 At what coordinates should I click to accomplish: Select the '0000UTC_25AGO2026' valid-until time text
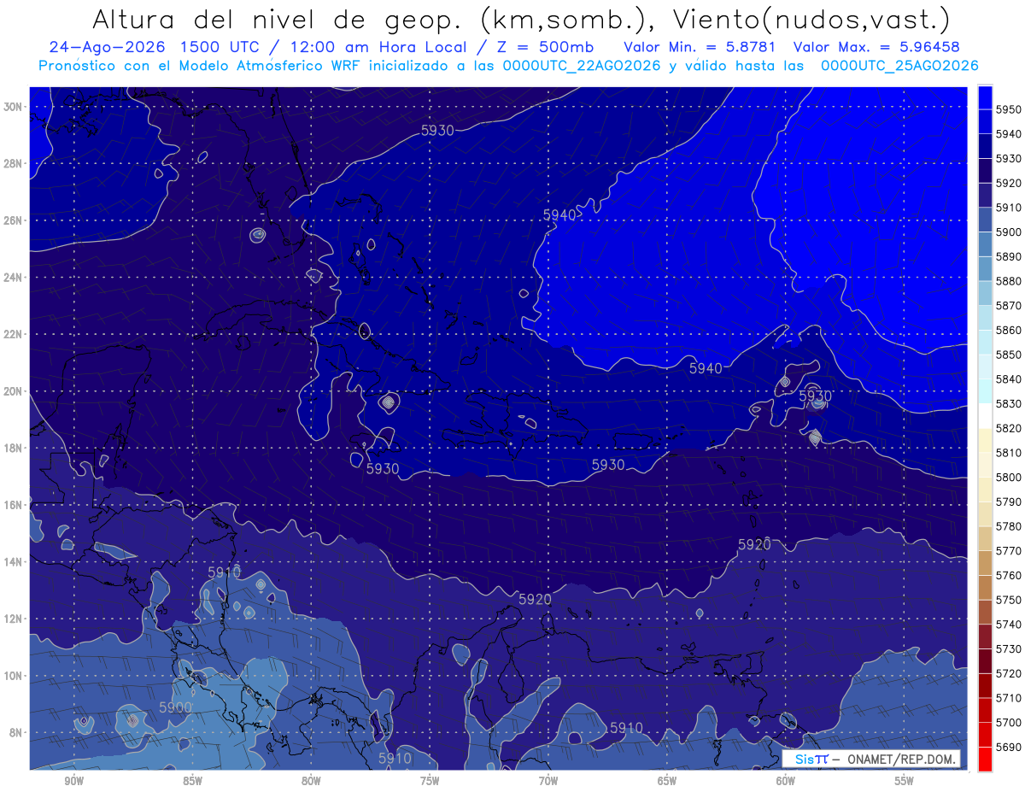[x=899, y=66]
